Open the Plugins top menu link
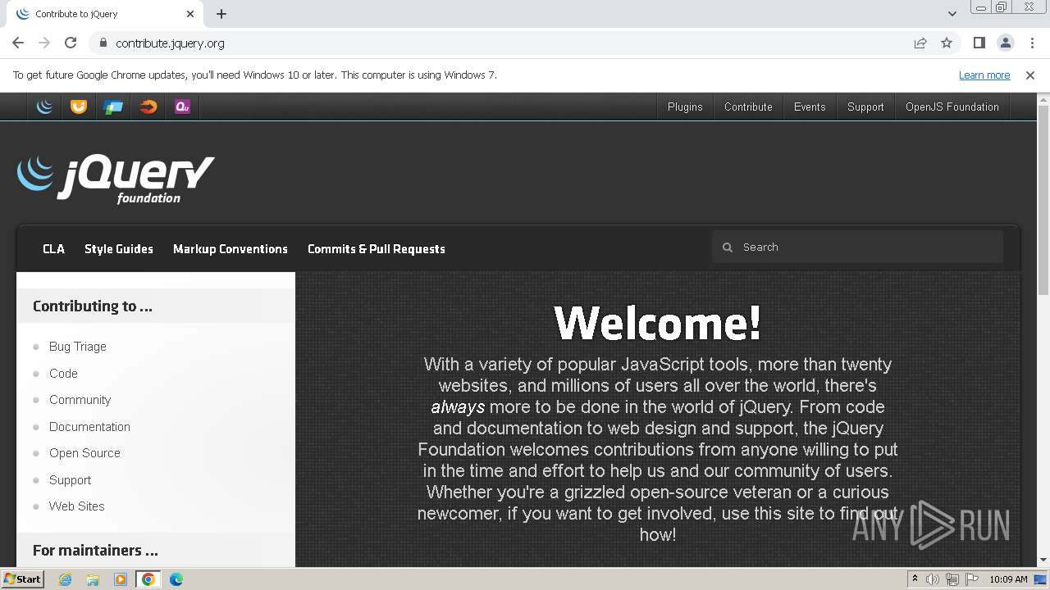The width and height of the screenshot is (1050, 590). (x=685, y=107)
